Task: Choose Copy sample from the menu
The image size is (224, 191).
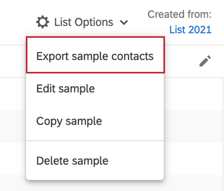Action: coord(95,121)
